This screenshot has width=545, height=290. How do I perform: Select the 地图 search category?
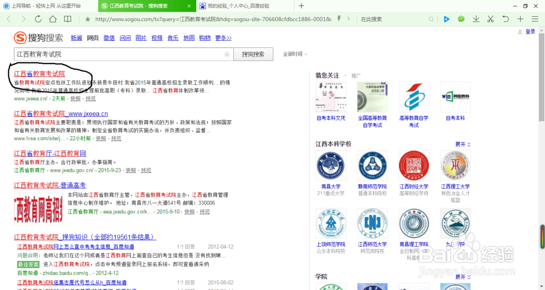(189, 38)
